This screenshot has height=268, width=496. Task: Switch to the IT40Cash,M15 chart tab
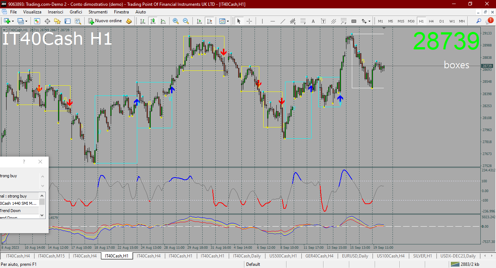[51, 256]
